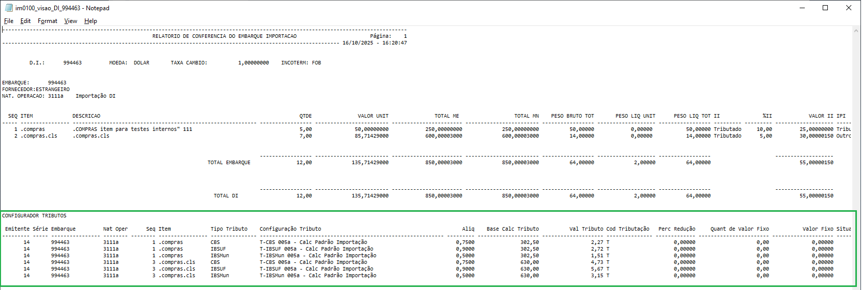
Task: Click the TOTAL EMBARQUE label
Action: [229, 163]
